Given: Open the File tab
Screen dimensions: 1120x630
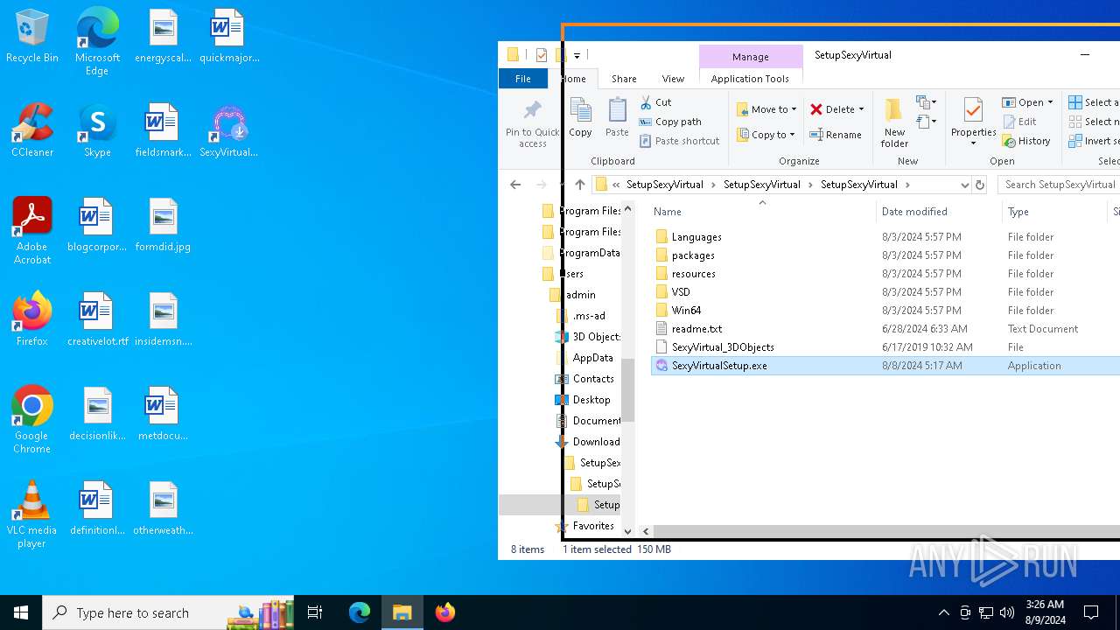Looking at the screenshot, I should pos(522,79).
